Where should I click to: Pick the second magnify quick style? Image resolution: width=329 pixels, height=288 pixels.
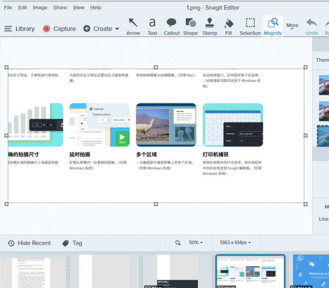[324, 111]
